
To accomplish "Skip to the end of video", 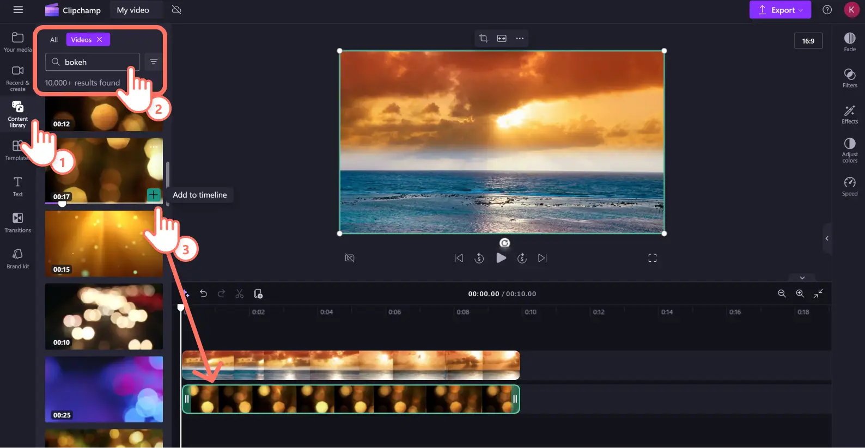I will click(543, 258).
